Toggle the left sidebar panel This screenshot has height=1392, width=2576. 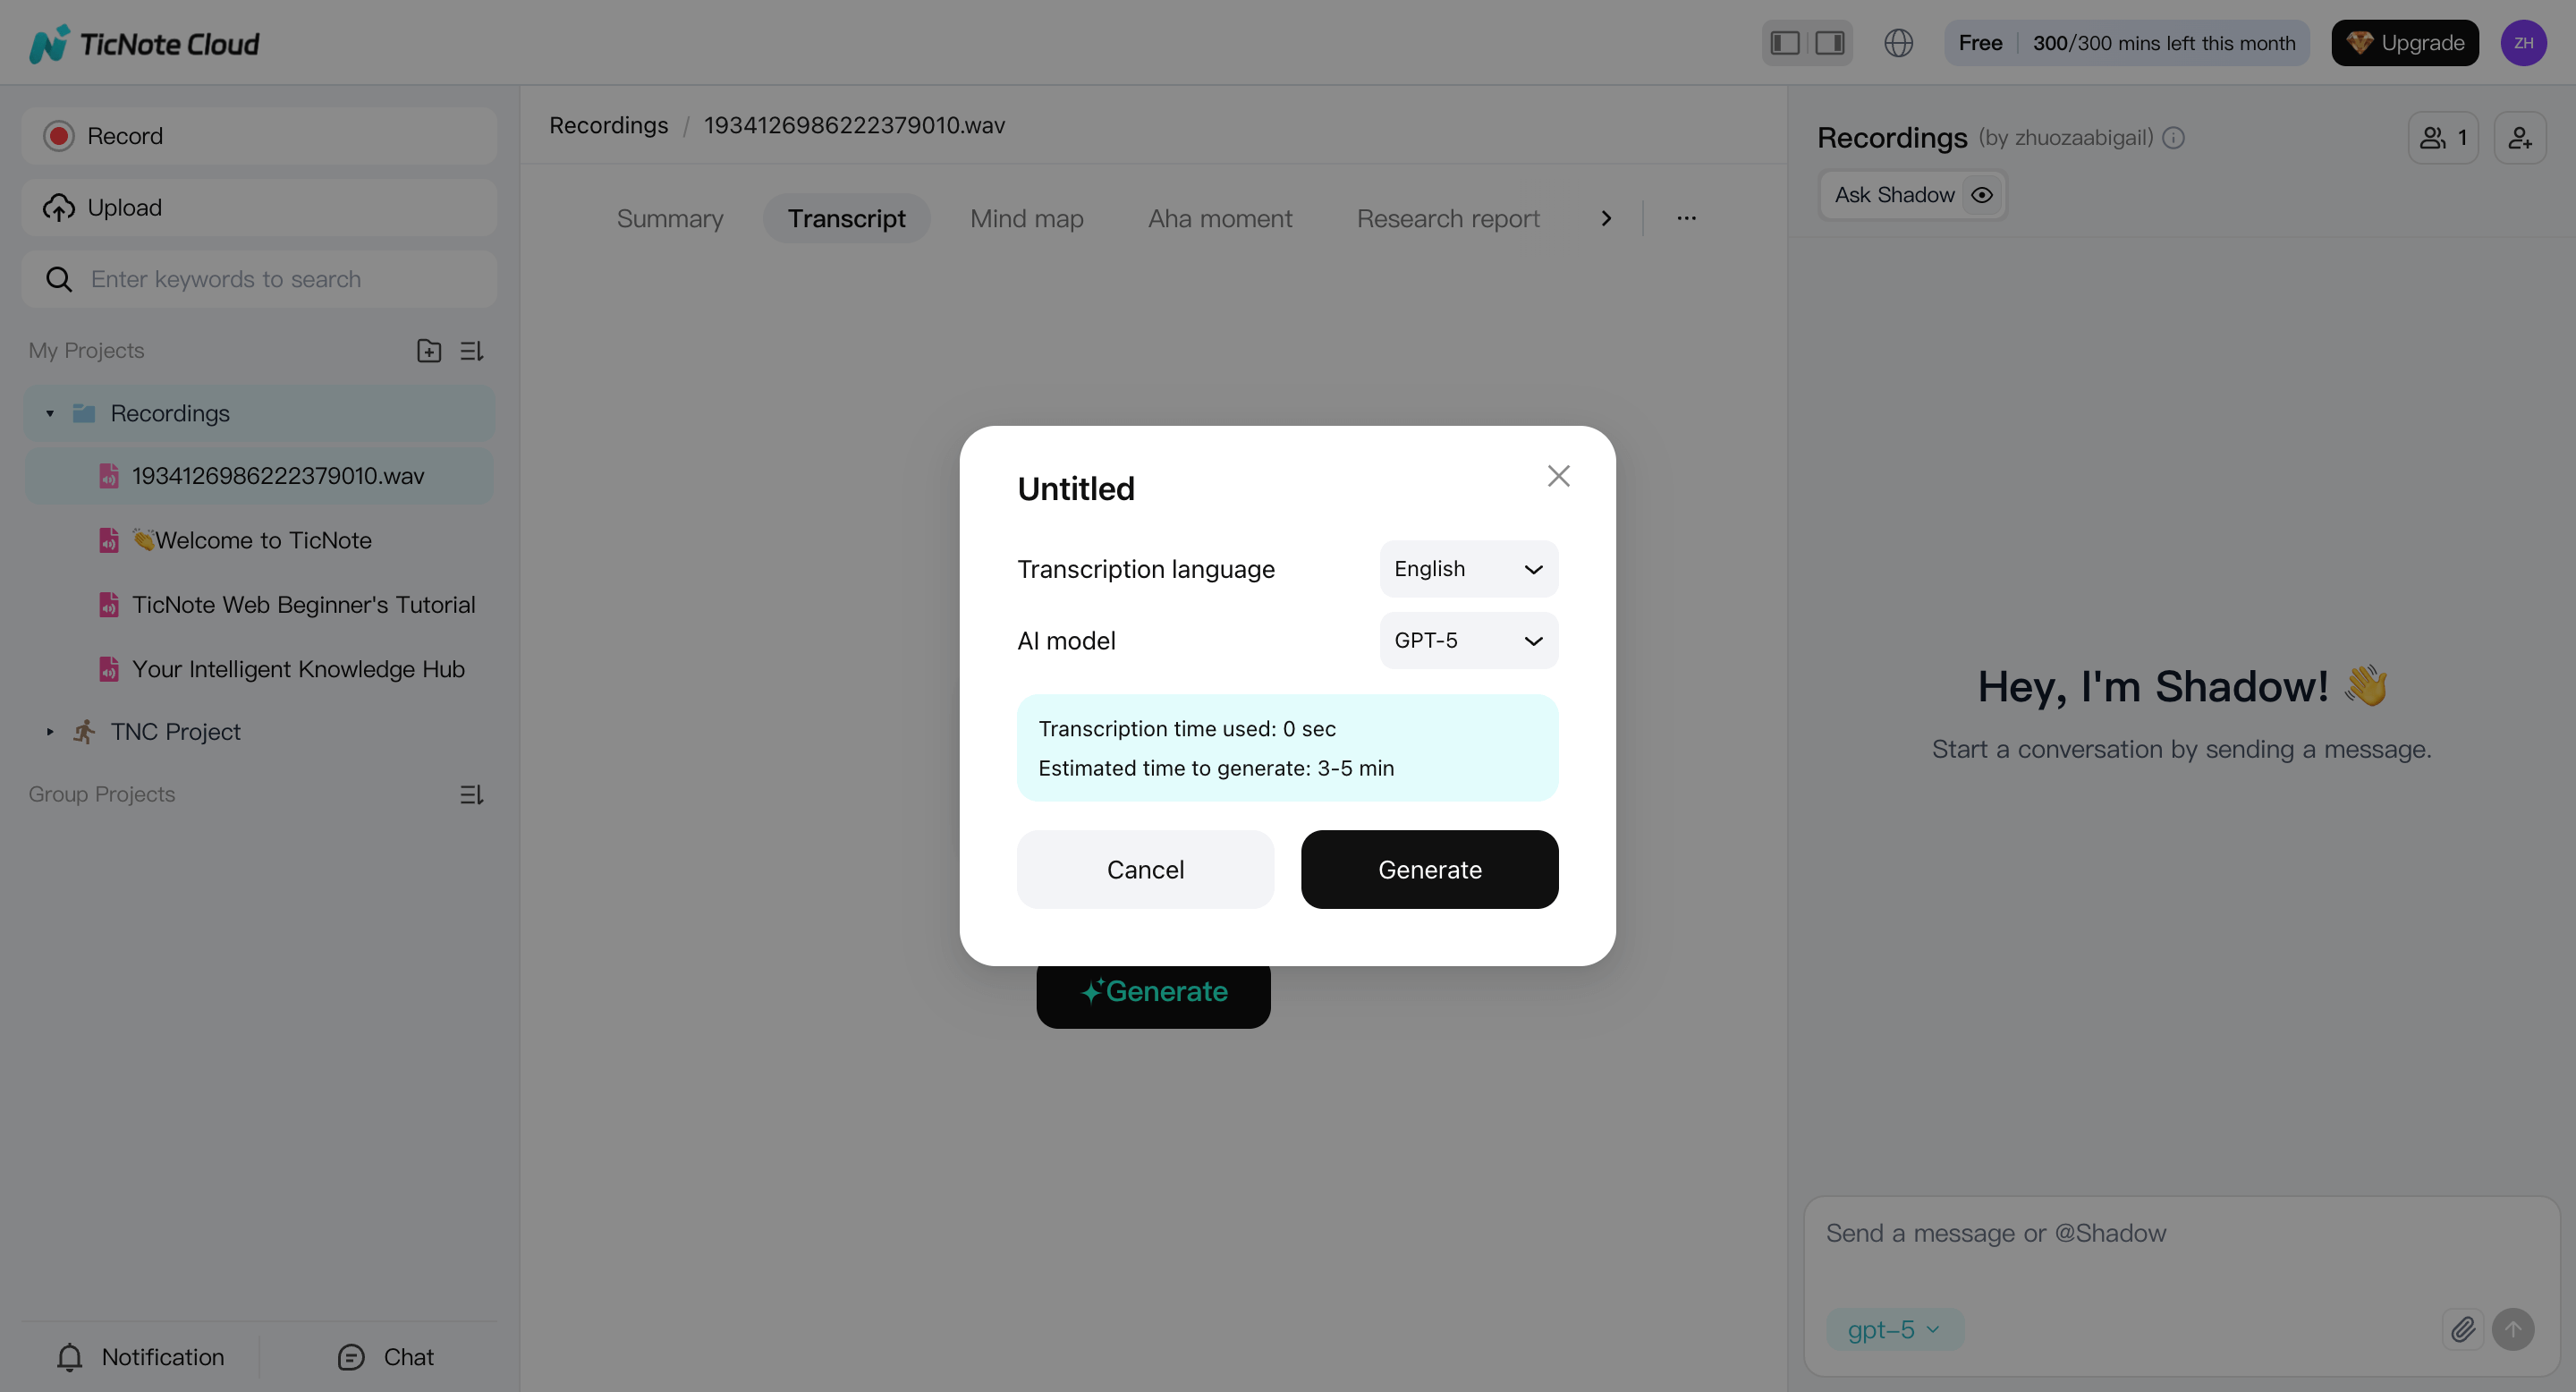(1784, 42)
